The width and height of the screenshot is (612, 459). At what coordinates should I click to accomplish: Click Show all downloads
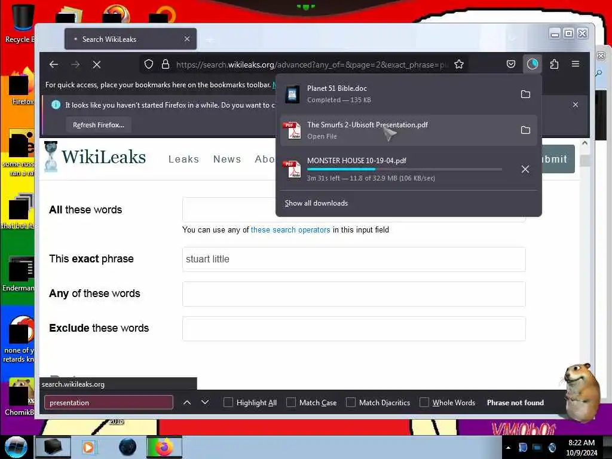point(316,203)
